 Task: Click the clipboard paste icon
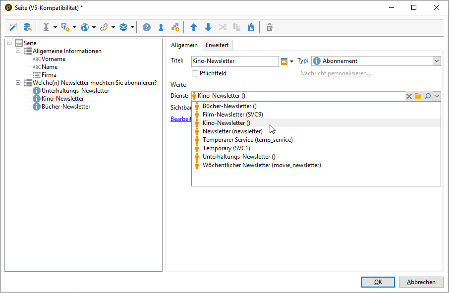[x=251, y=27]
